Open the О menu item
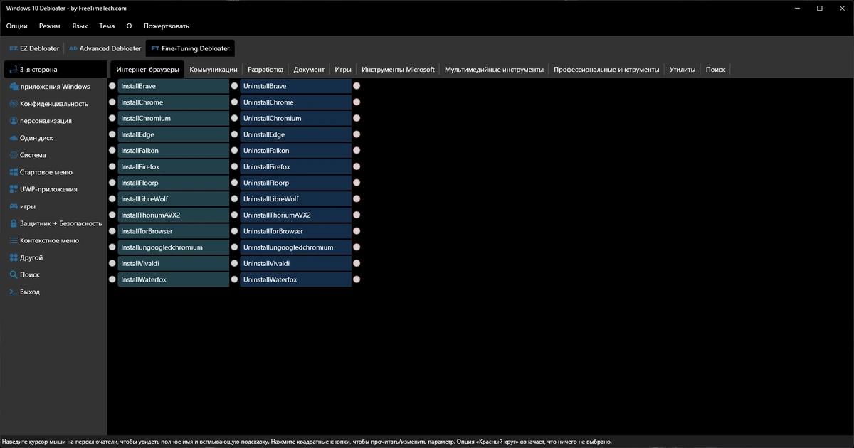 pos(129,26)
